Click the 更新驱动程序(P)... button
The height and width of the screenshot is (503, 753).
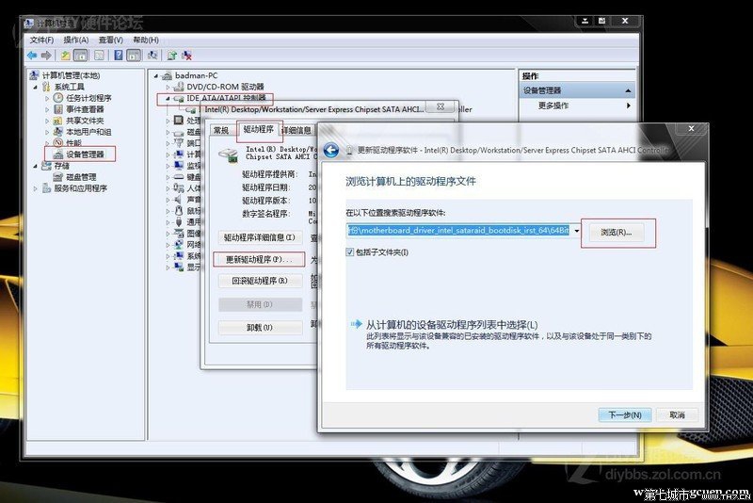259,259
